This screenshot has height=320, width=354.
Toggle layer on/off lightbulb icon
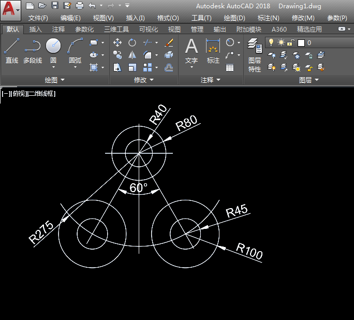click(x=271, y=42)
